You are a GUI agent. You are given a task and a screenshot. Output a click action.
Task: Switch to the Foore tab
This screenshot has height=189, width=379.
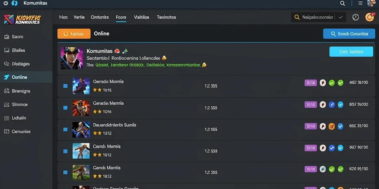[121, 17]
